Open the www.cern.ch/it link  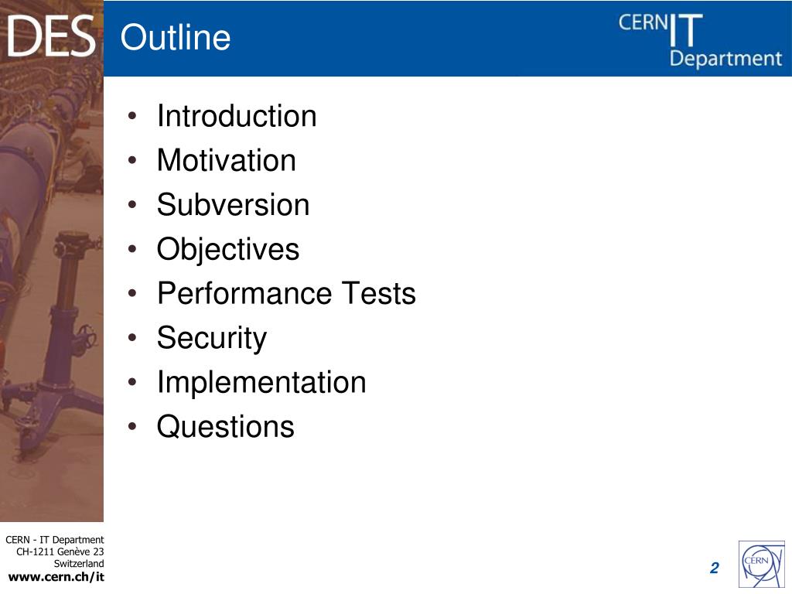tap(56, 577)
